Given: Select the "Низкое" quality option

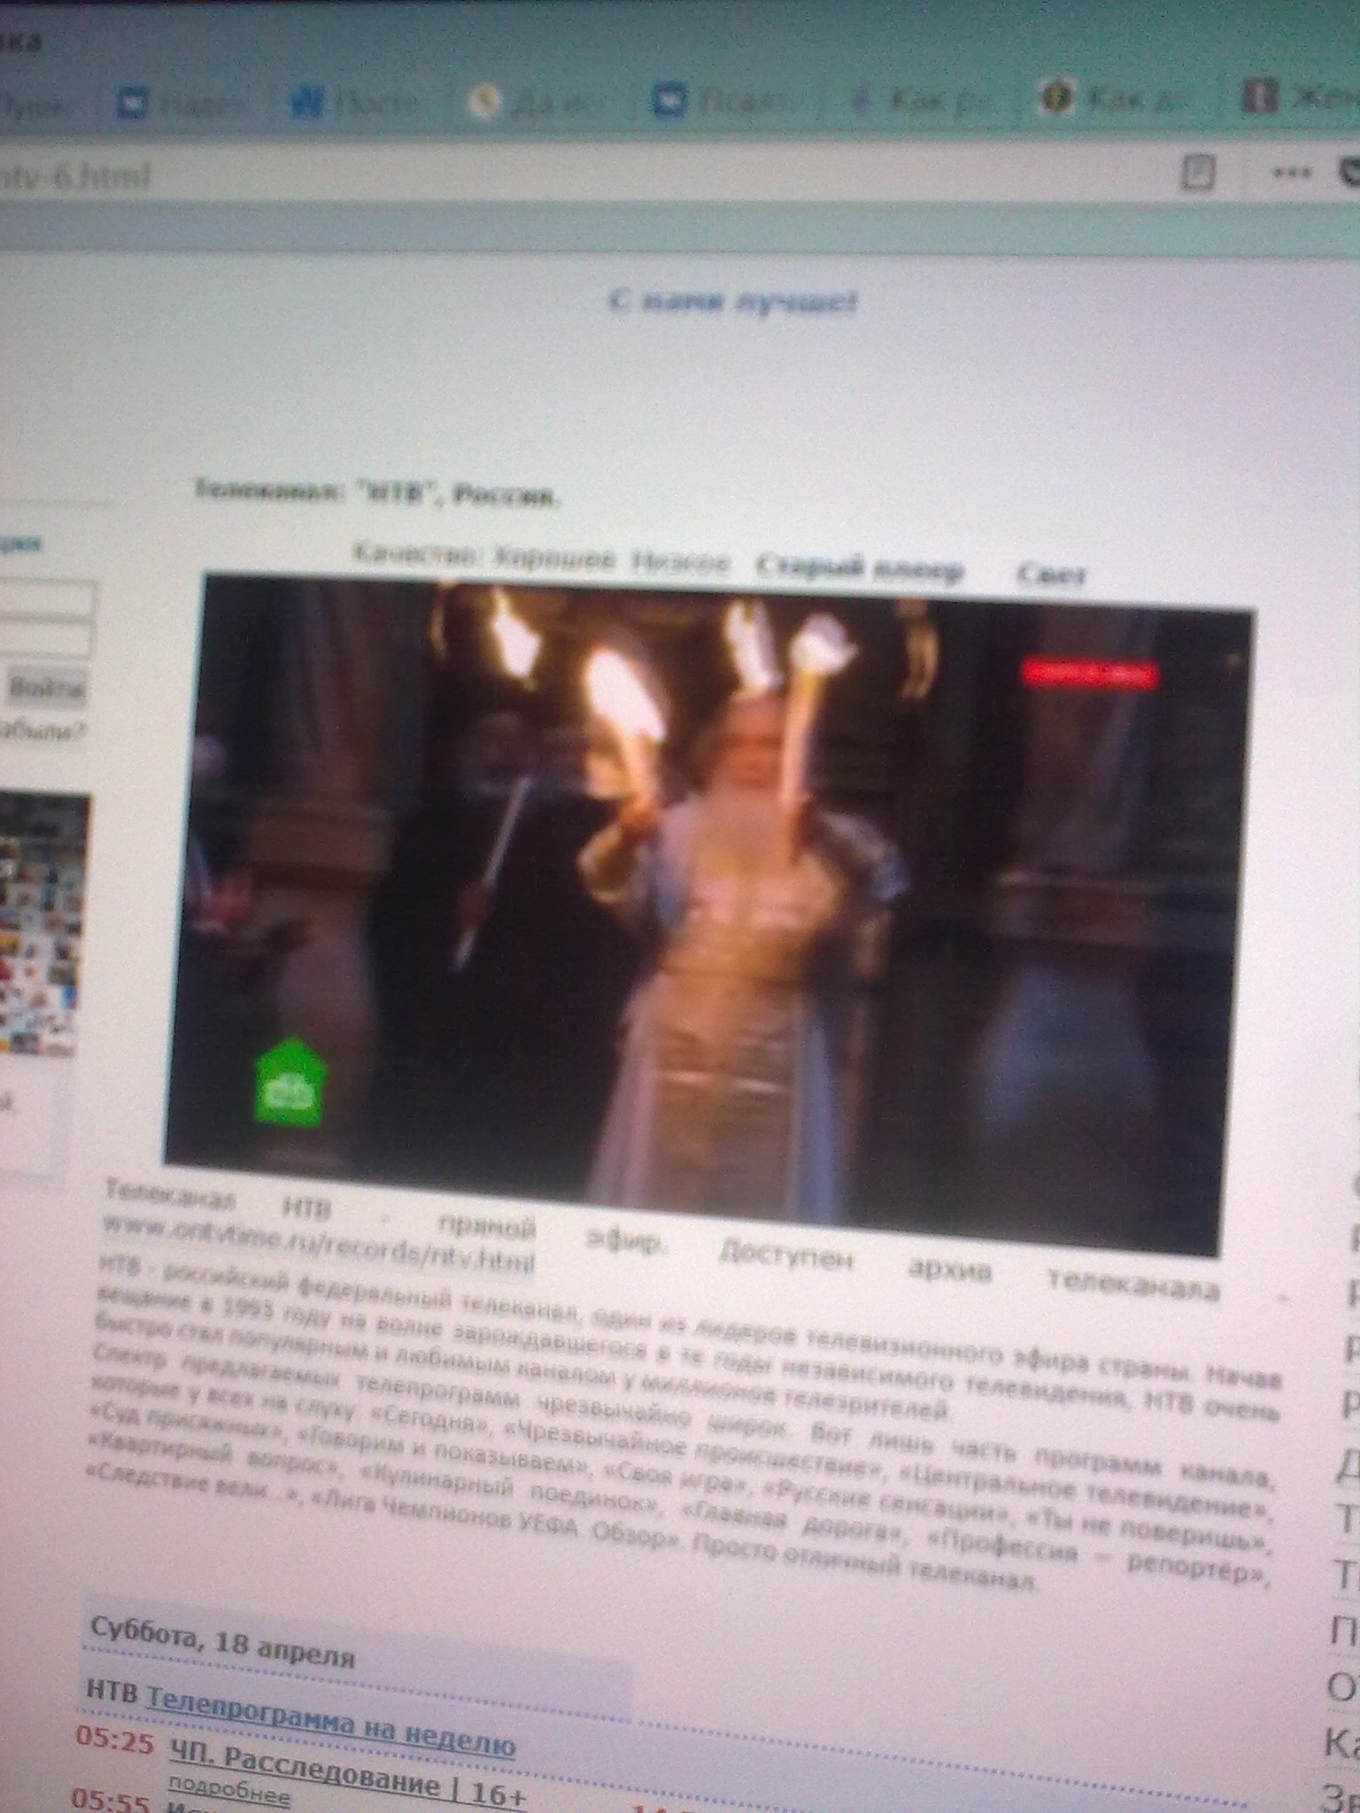Looking at the screenshot, I should 681,563.
